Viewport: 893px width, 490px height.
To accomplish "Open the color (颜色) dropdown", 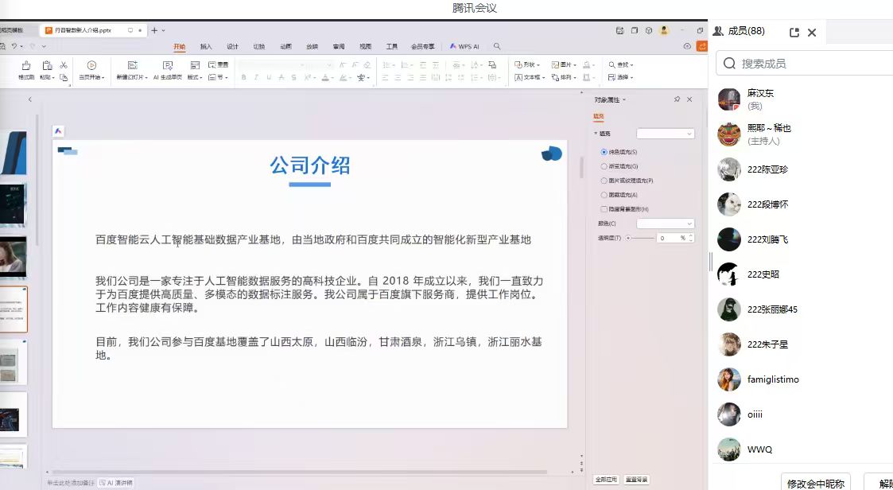I will [x=665, y=224].
